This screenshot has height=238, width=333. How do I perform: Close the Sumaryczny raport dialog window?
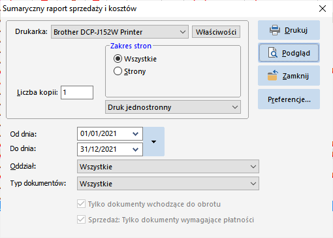[323, 8]
